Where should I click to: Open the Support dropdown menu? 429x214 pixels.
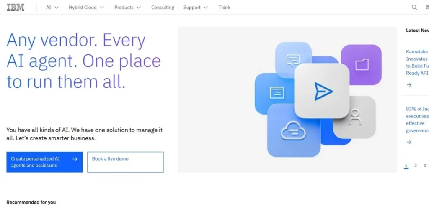pos(195,7)
